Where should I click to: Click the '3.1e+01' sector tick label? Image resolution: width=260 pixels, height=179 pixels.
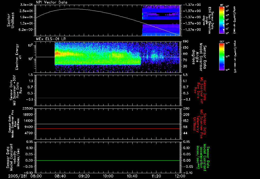(x=26, y=5)
